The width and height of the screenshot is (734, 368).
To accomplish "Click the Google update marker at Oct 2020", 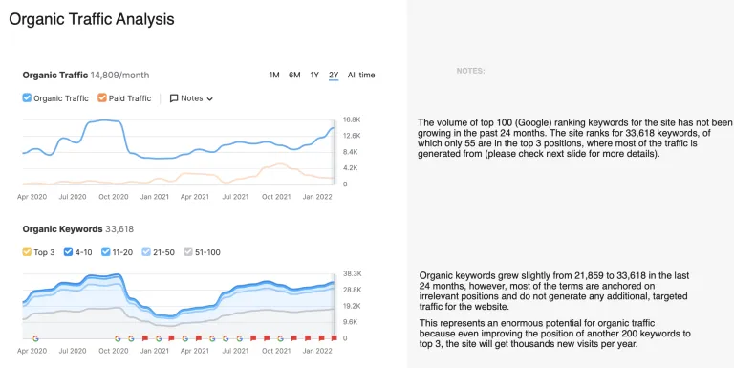I will tap(118, 338).
